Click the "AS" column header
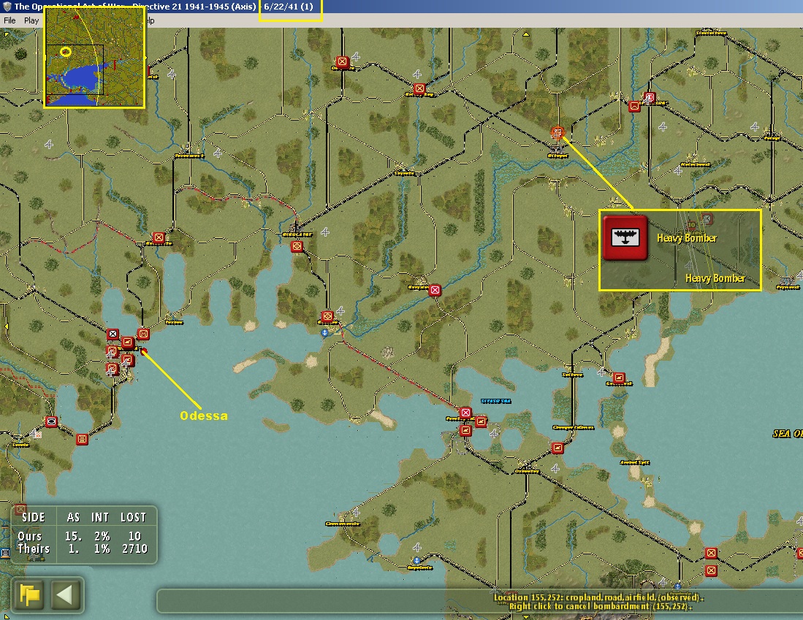 point(73,518)
